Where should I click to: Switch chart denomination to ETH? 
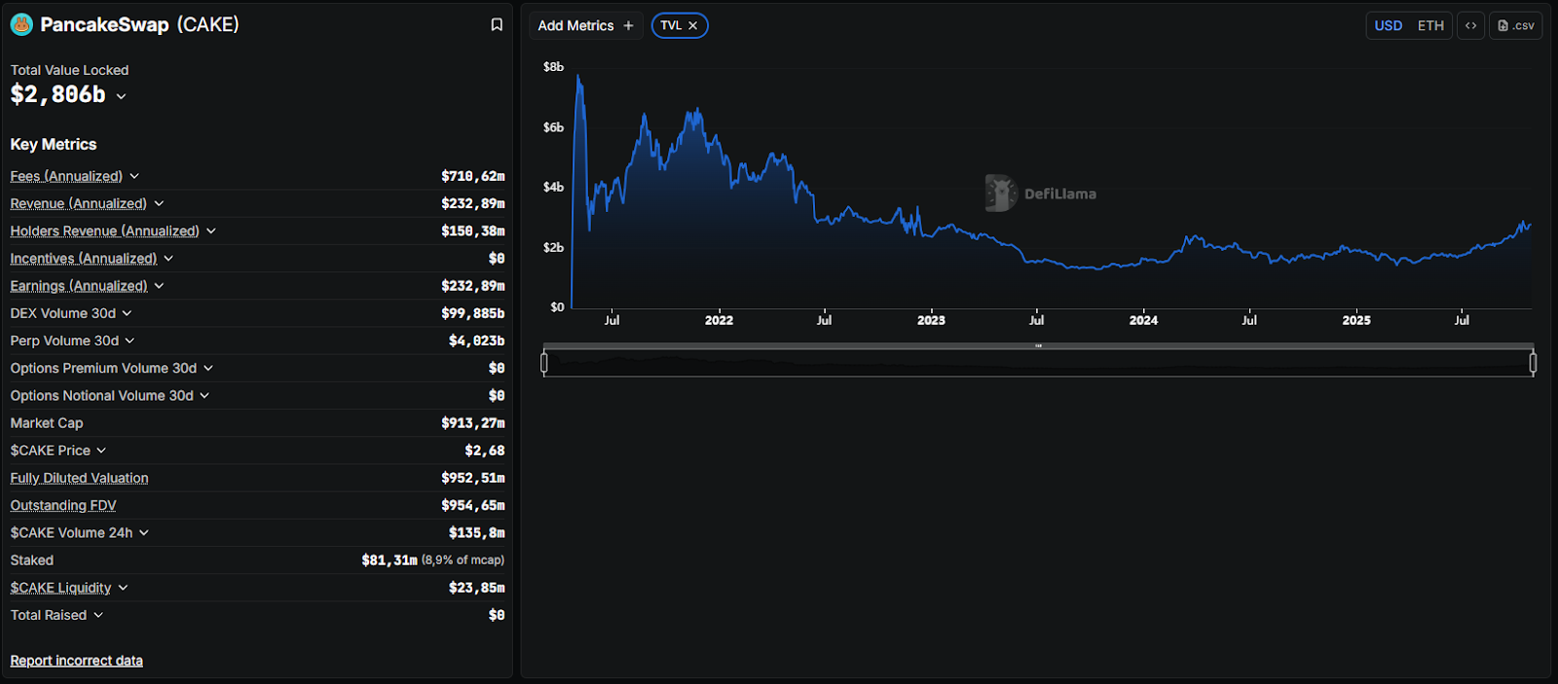pos(1430,25)
